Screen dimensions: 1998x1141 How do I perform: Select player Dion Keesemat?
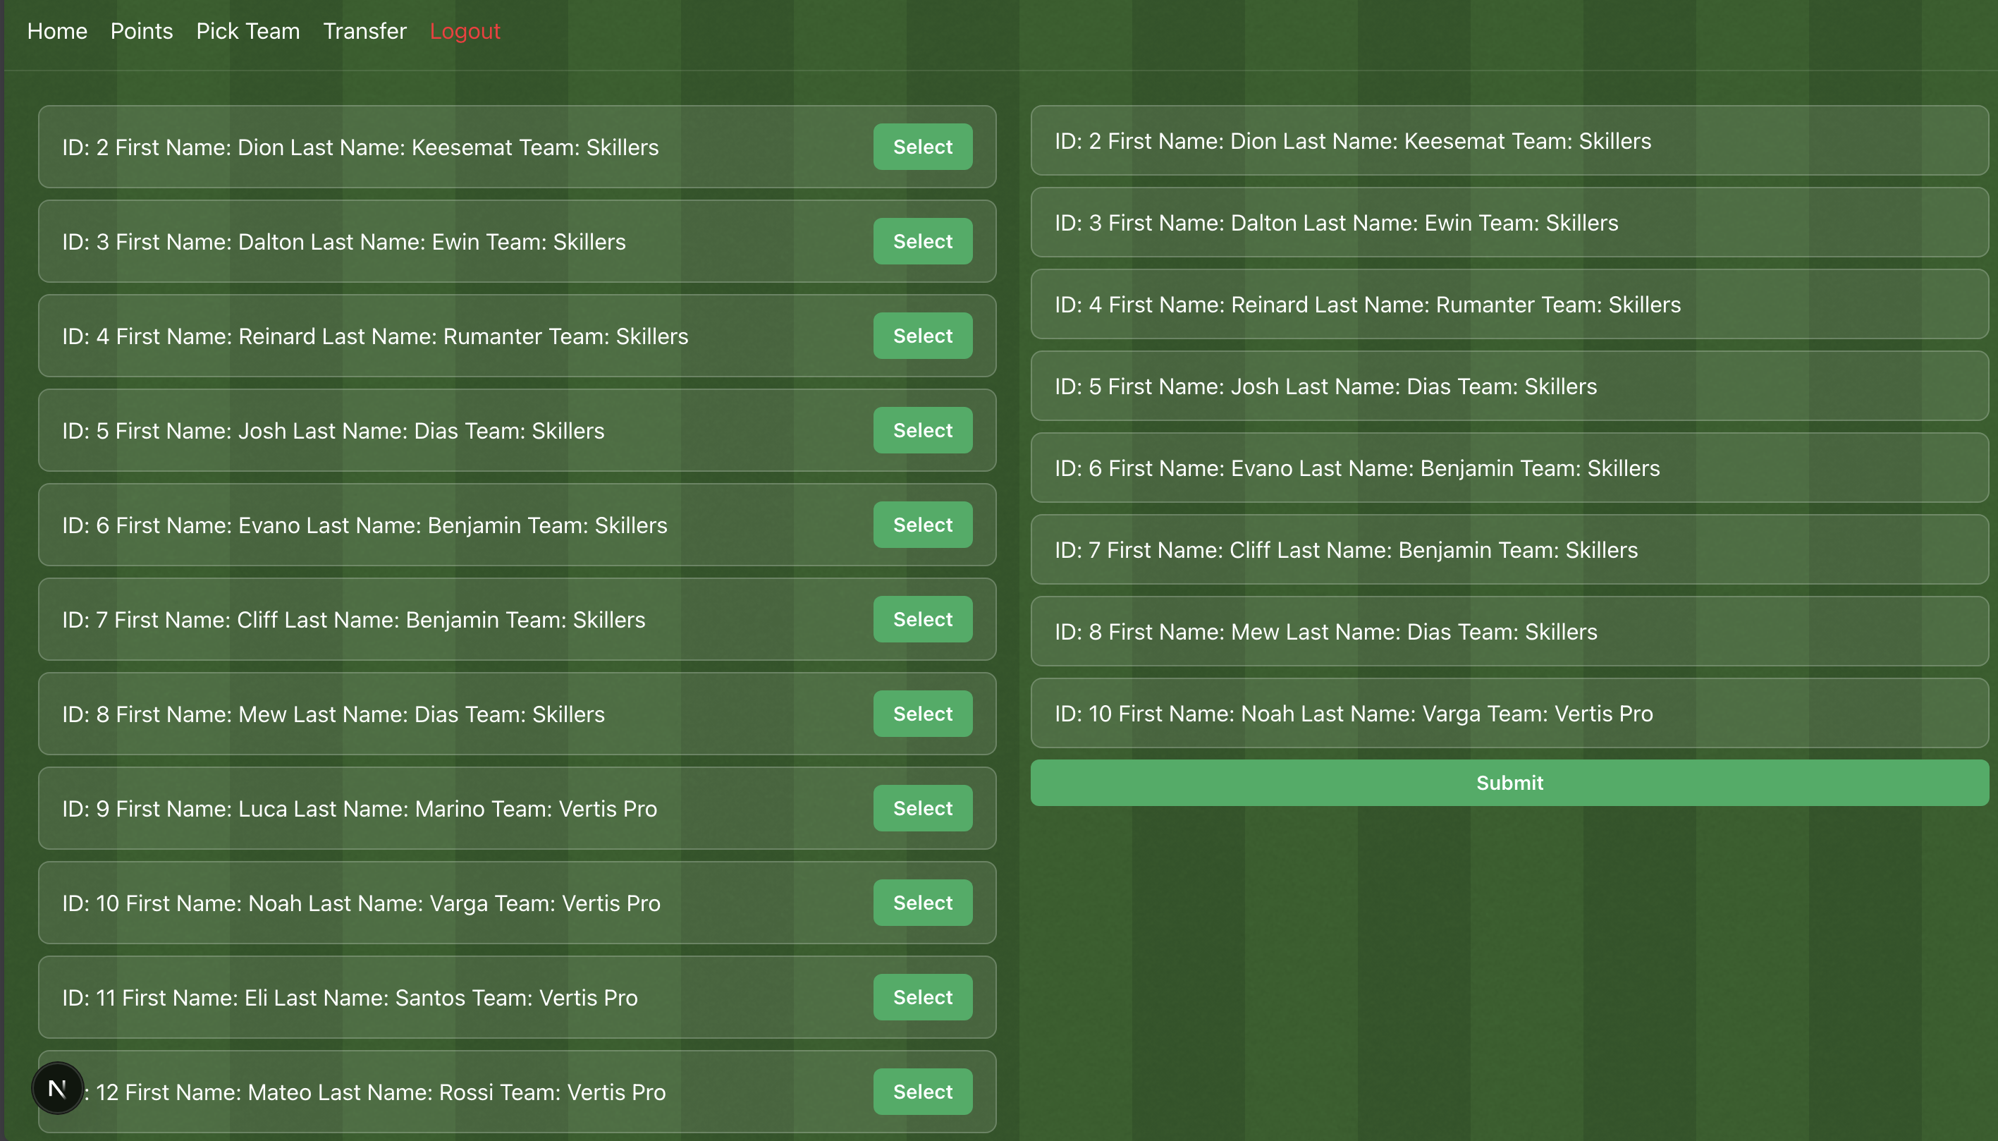(923, 147)
